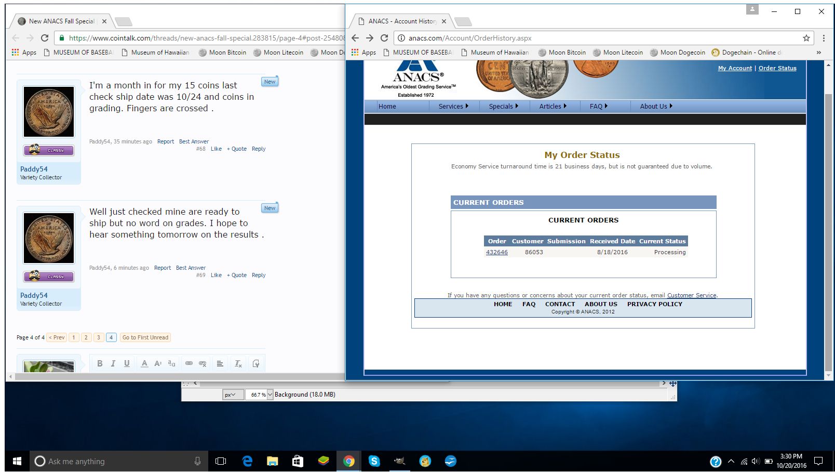Click Chrome icon on taskbar

[348, 461]
